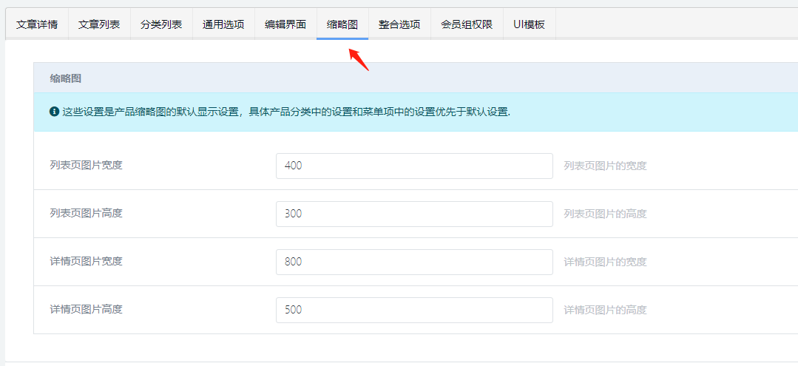Click the 详情页图片宽度 row label
798x366 pixels.
(86, 261)
